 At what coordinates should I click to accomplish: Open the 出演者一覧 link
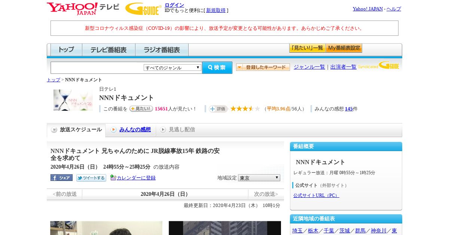pos(343,67)
